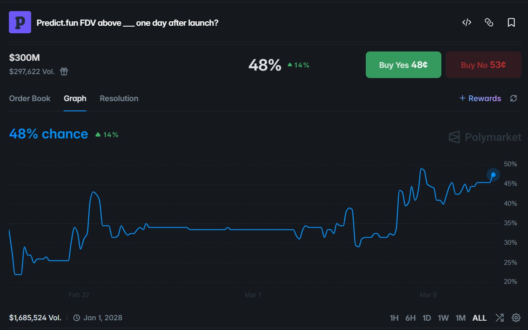Screen dimensions: 528x330
Task: Click the Predict.fun purple logo
Action: click(20, 22)
